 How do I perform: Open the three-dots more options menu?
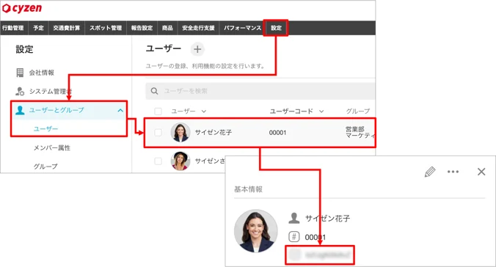453,172
